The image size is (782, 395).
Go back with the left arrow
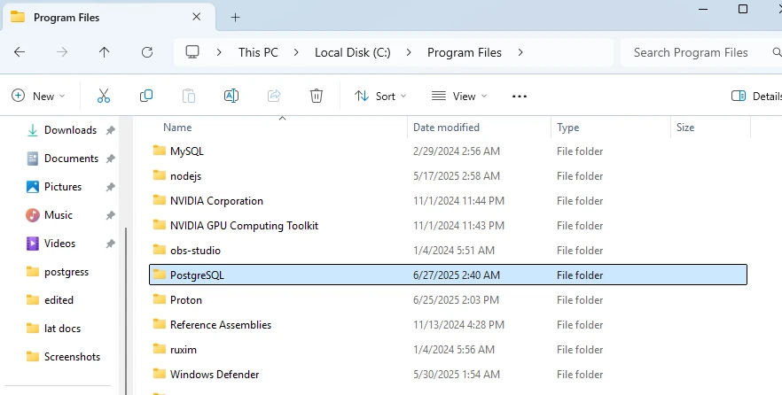pyautogui.click(x=20, y=51)
